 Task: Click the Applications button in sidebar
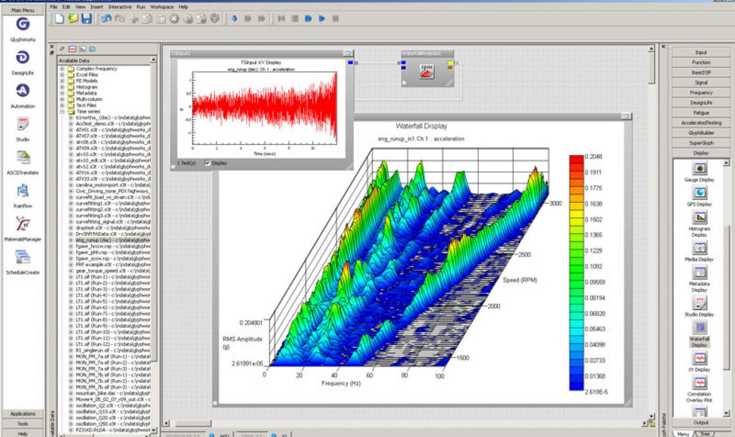(22, 414)
